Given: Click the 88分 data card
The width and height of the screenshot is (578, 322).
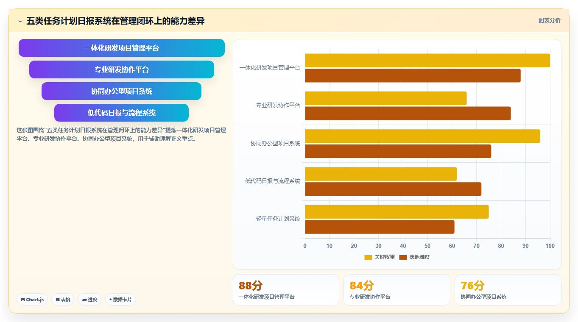Looking at the screenshot, I should click(286, 290).
